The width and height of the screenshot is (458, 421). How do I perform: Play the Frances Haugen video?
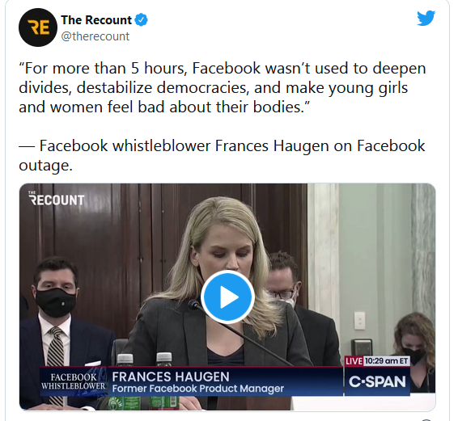click(227, 297)
